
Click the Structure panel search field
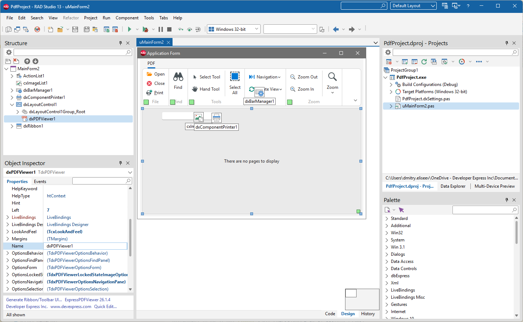coord(73,52)
